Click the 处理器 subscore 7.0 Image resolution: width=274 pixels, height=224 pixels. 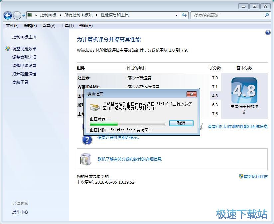(215, 78)
